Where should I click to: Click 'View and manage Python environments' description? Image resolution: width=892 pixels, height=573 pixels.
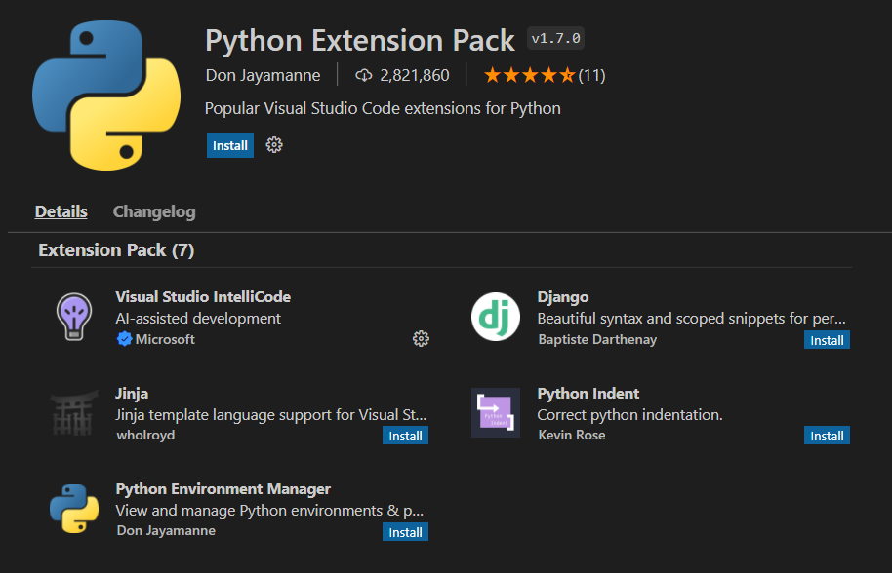[269, 511]
